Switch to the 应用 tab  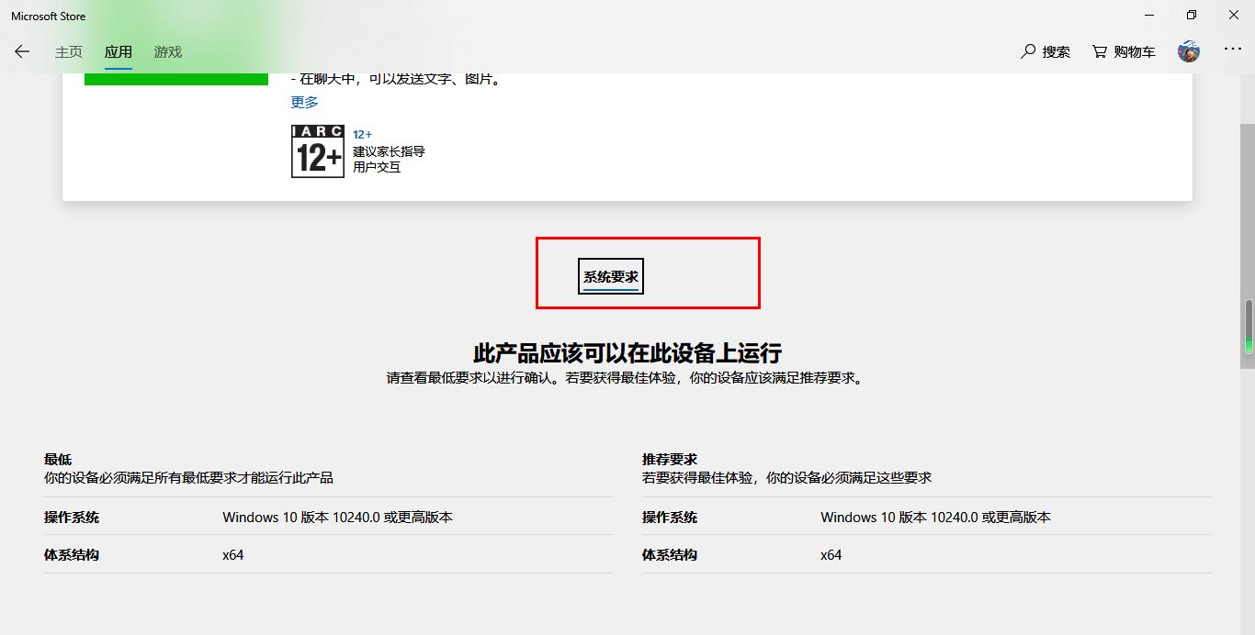pyautogui.click(x=119, y=52)
